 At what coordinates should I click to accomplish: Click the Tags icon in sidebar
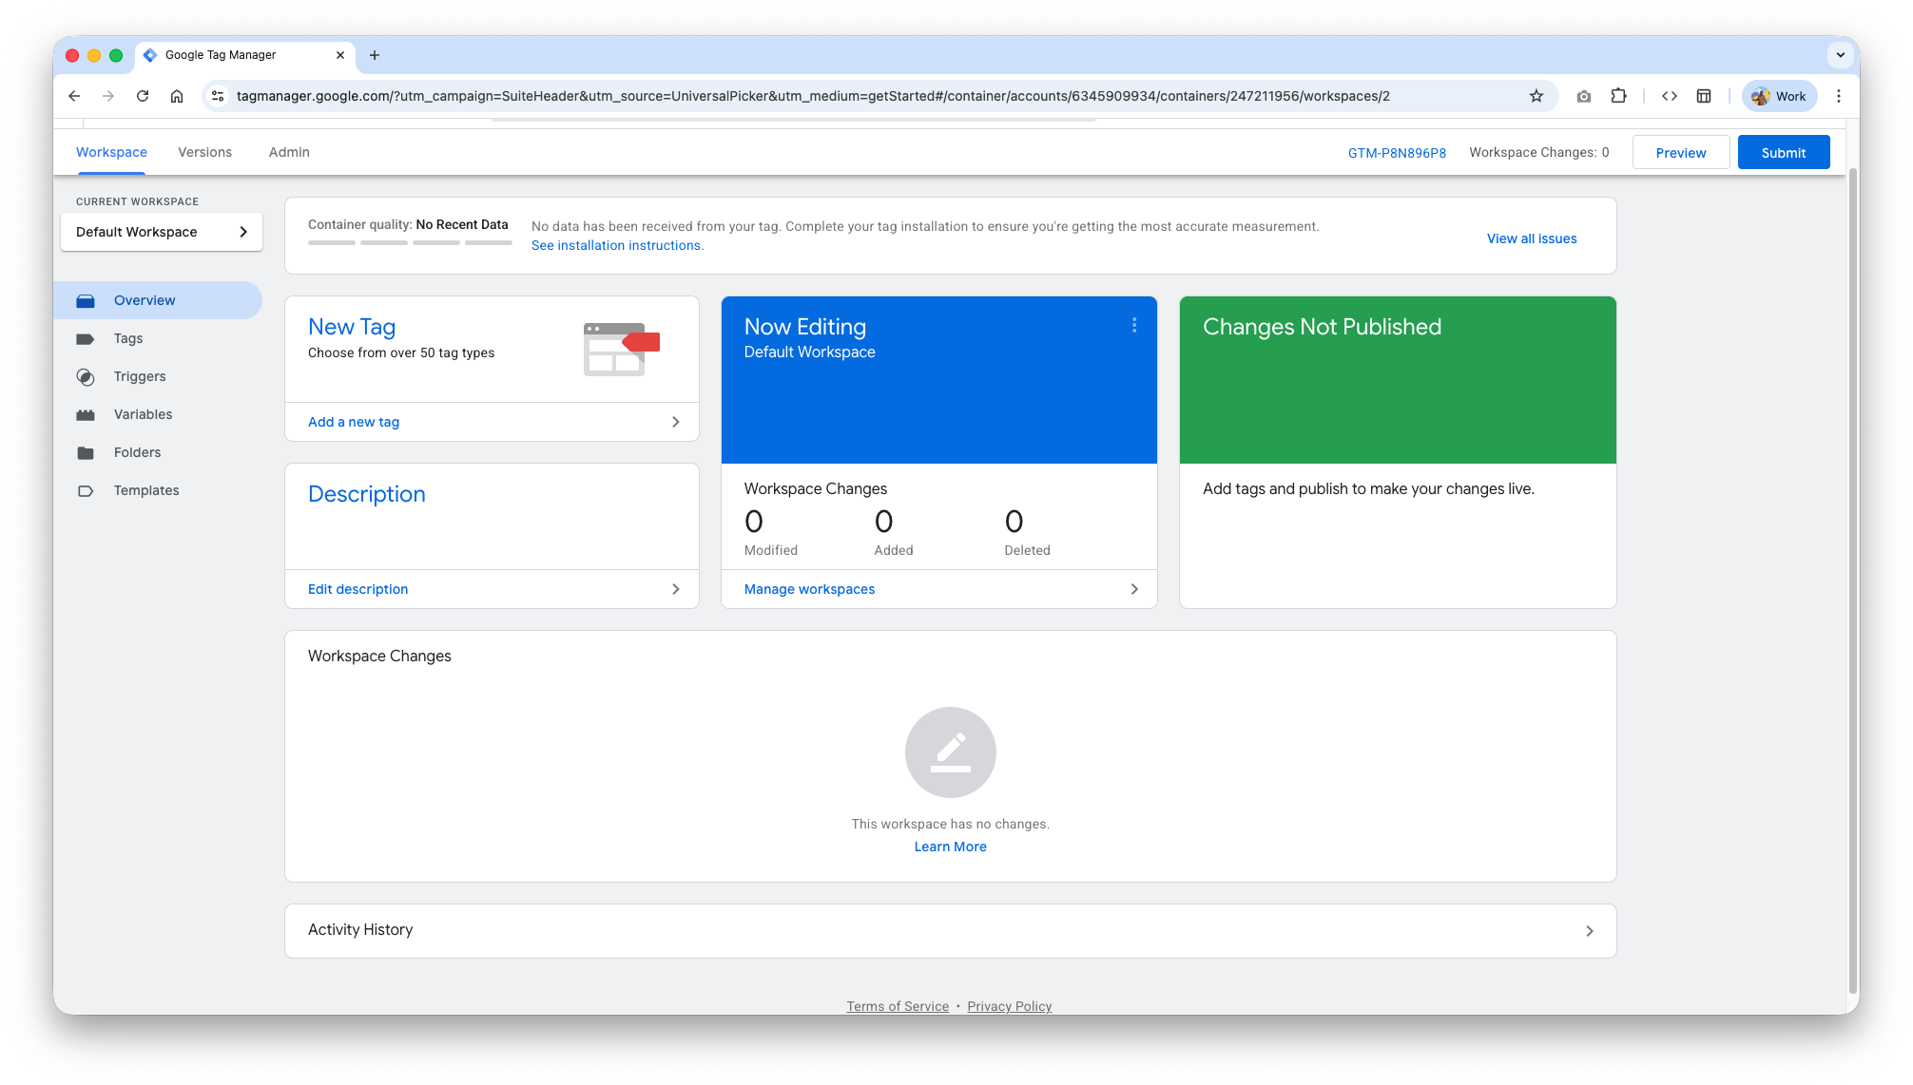tap(86, 338)
